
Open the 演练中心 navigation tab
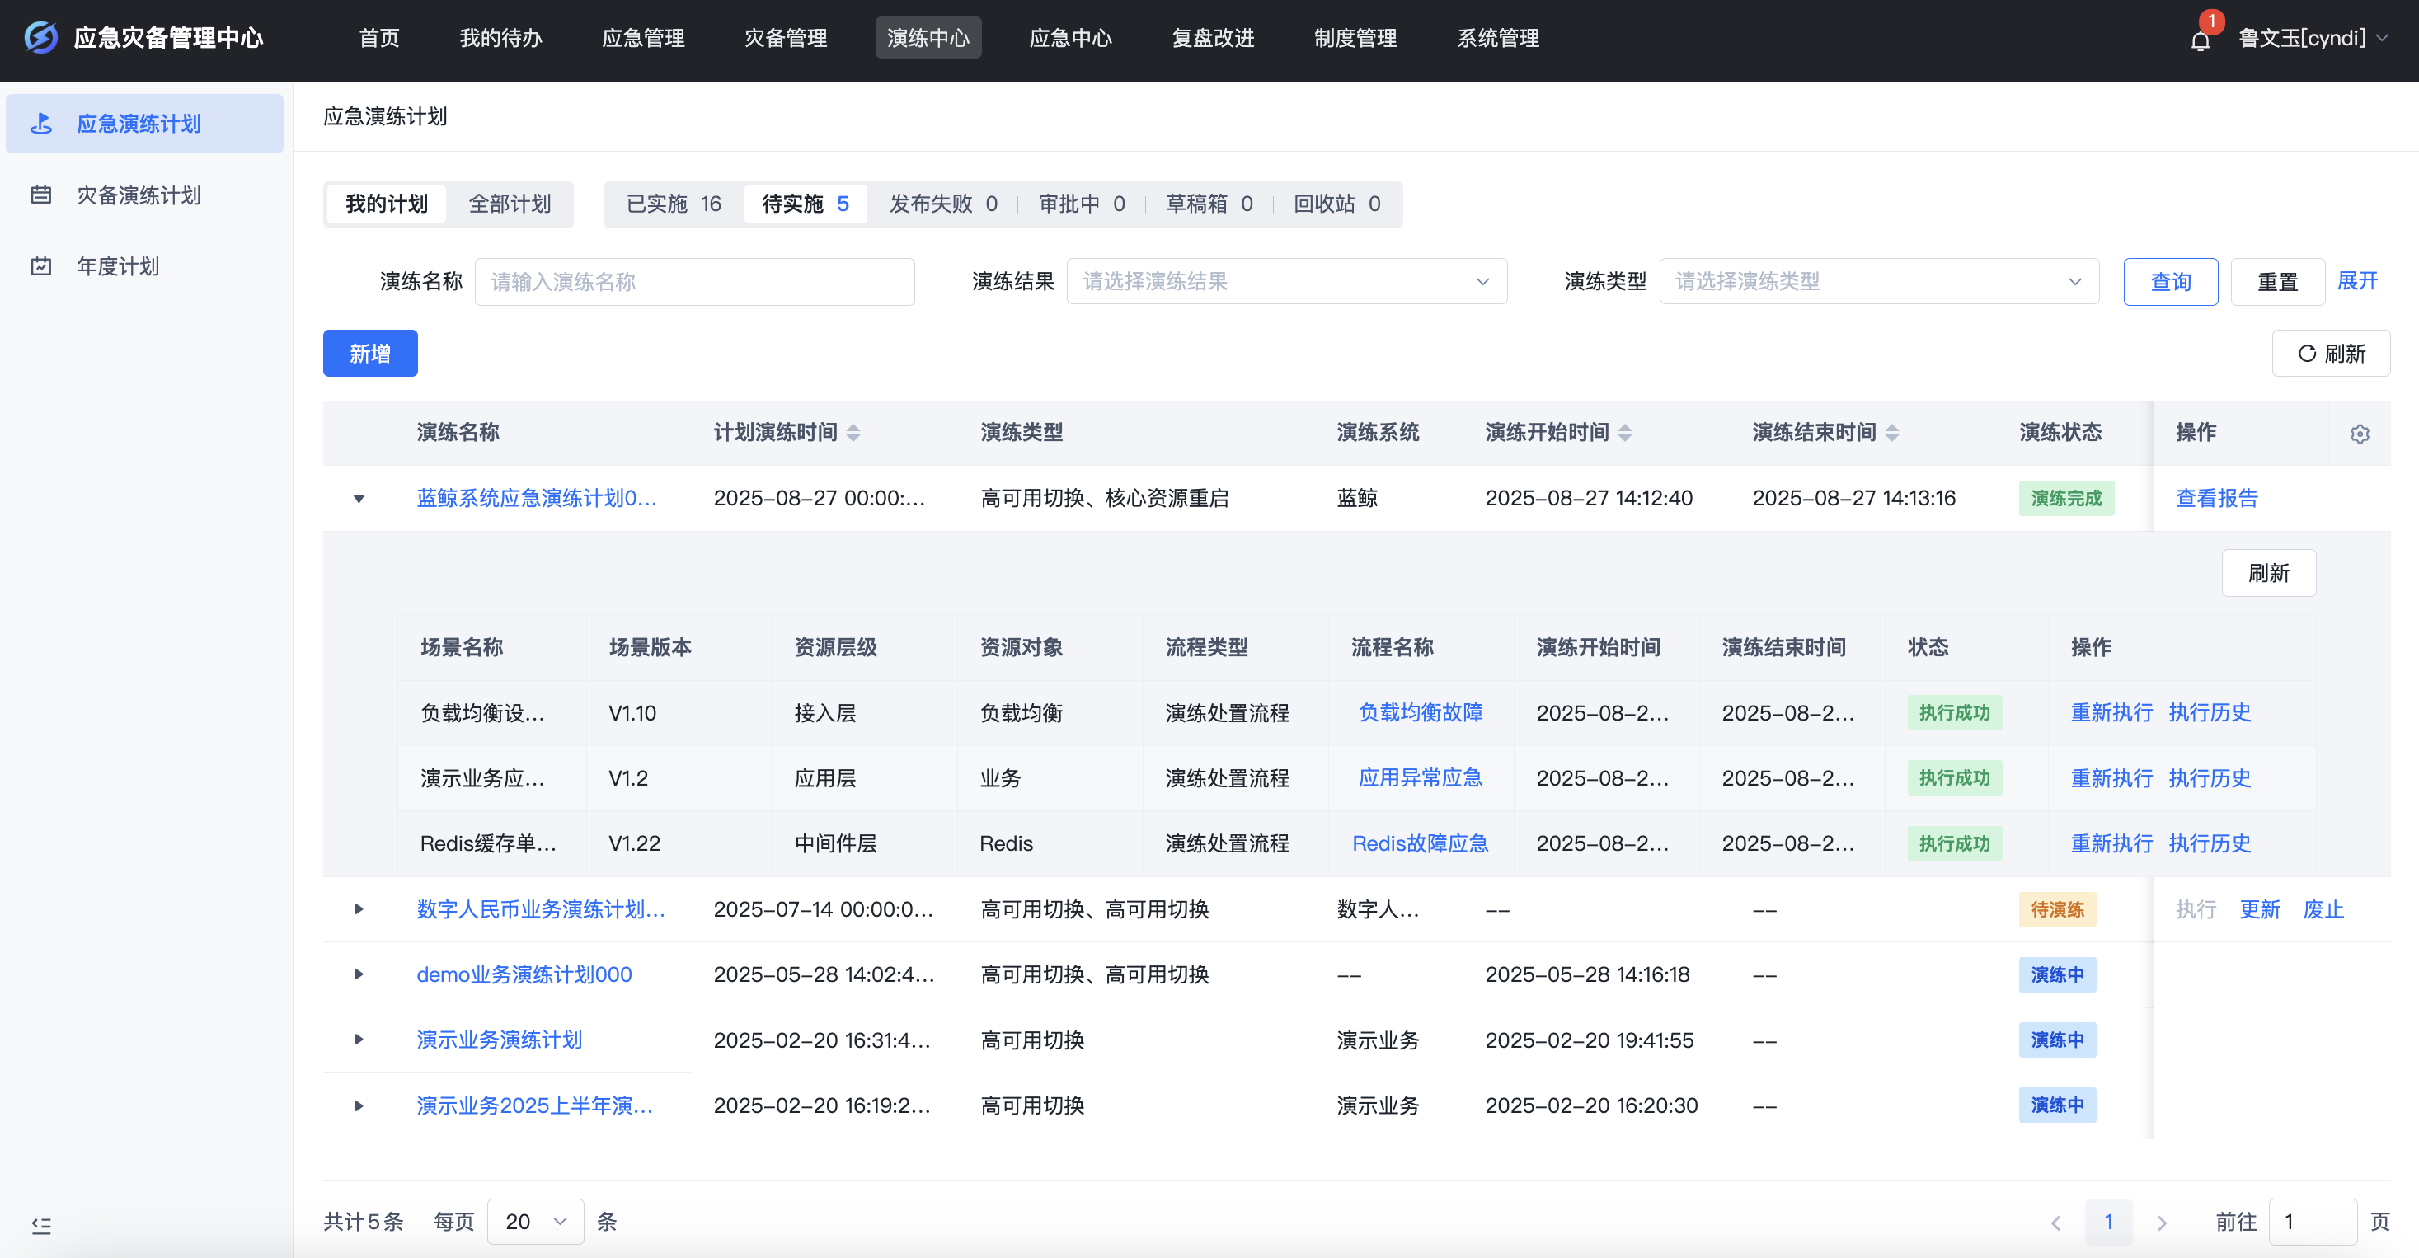(928, 38)
